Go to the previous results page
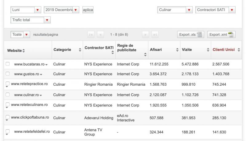The image size is (246, 141). (x=100, y=35)
